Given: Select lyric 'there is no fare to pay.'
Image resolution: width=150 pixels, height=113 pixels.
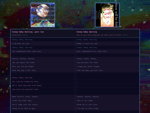Looking at the screenshot, I should [24, 109].
